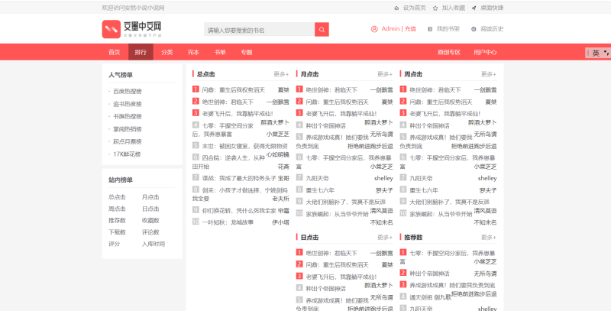Open 通天剑祖 in 推荐数 list
The width and height of the screenshot is (611, 311).
point(421,297)
